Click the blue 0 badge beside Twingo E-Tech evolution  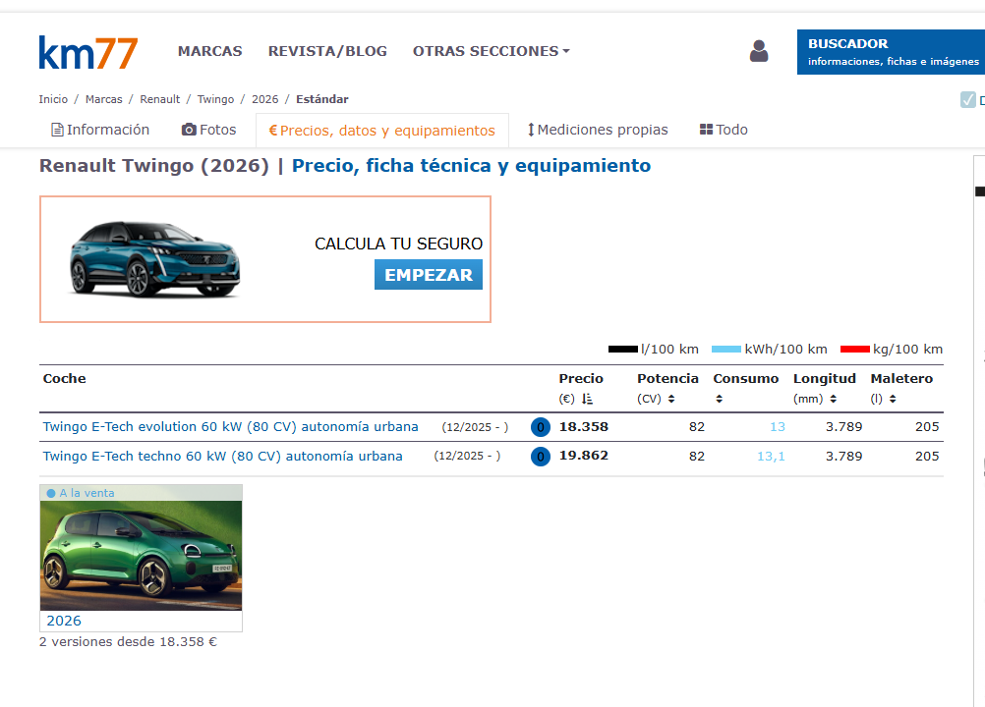[540, 427]
